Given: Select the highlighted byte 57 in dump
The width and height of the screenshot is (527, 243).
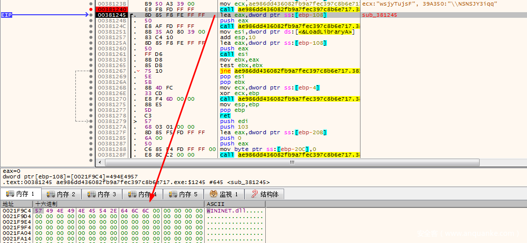Looking at the screenshot, I should point(39,210).
